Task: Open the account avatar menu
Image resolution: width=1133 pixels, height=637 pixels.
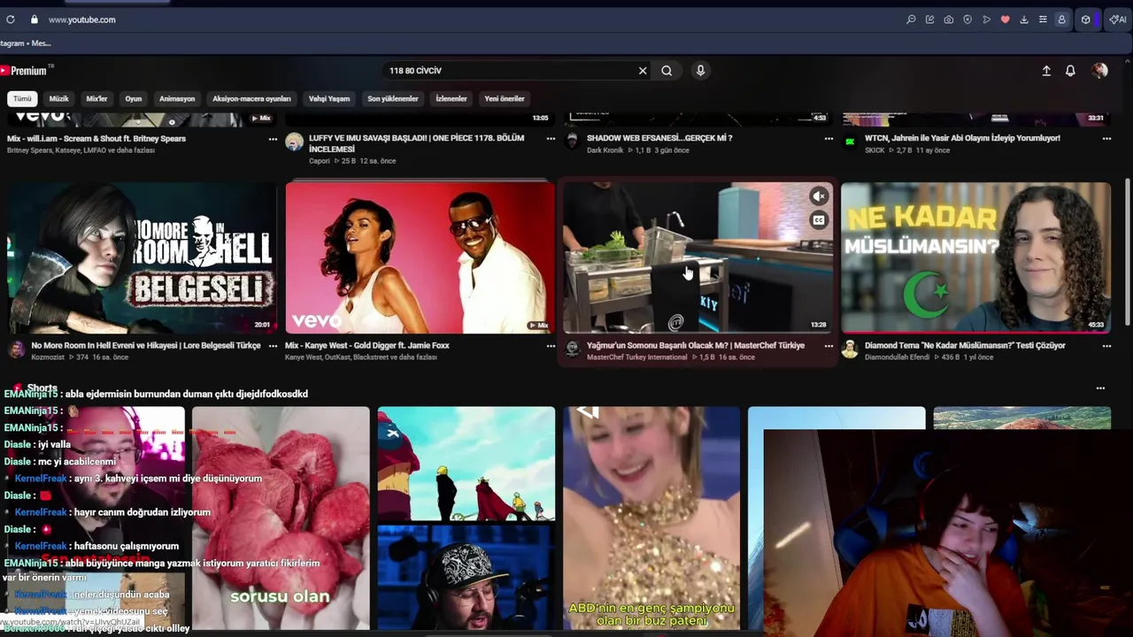Action: (1099, 71)
